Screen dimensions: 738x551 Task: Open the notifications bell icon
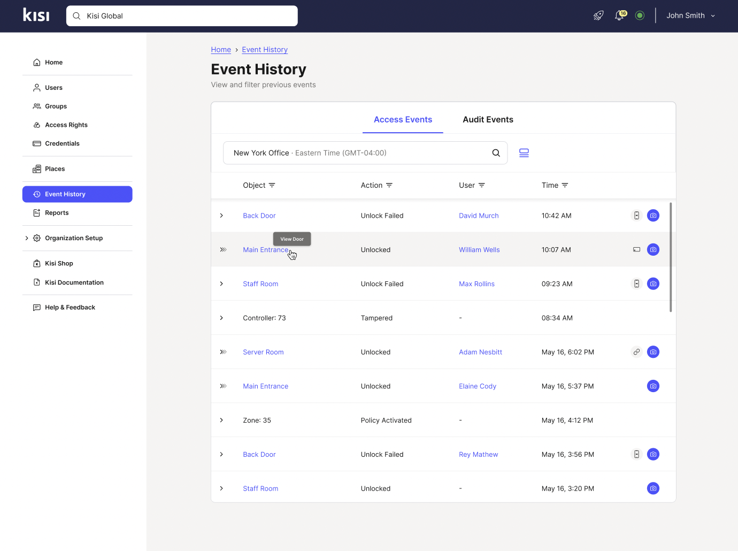619,16
